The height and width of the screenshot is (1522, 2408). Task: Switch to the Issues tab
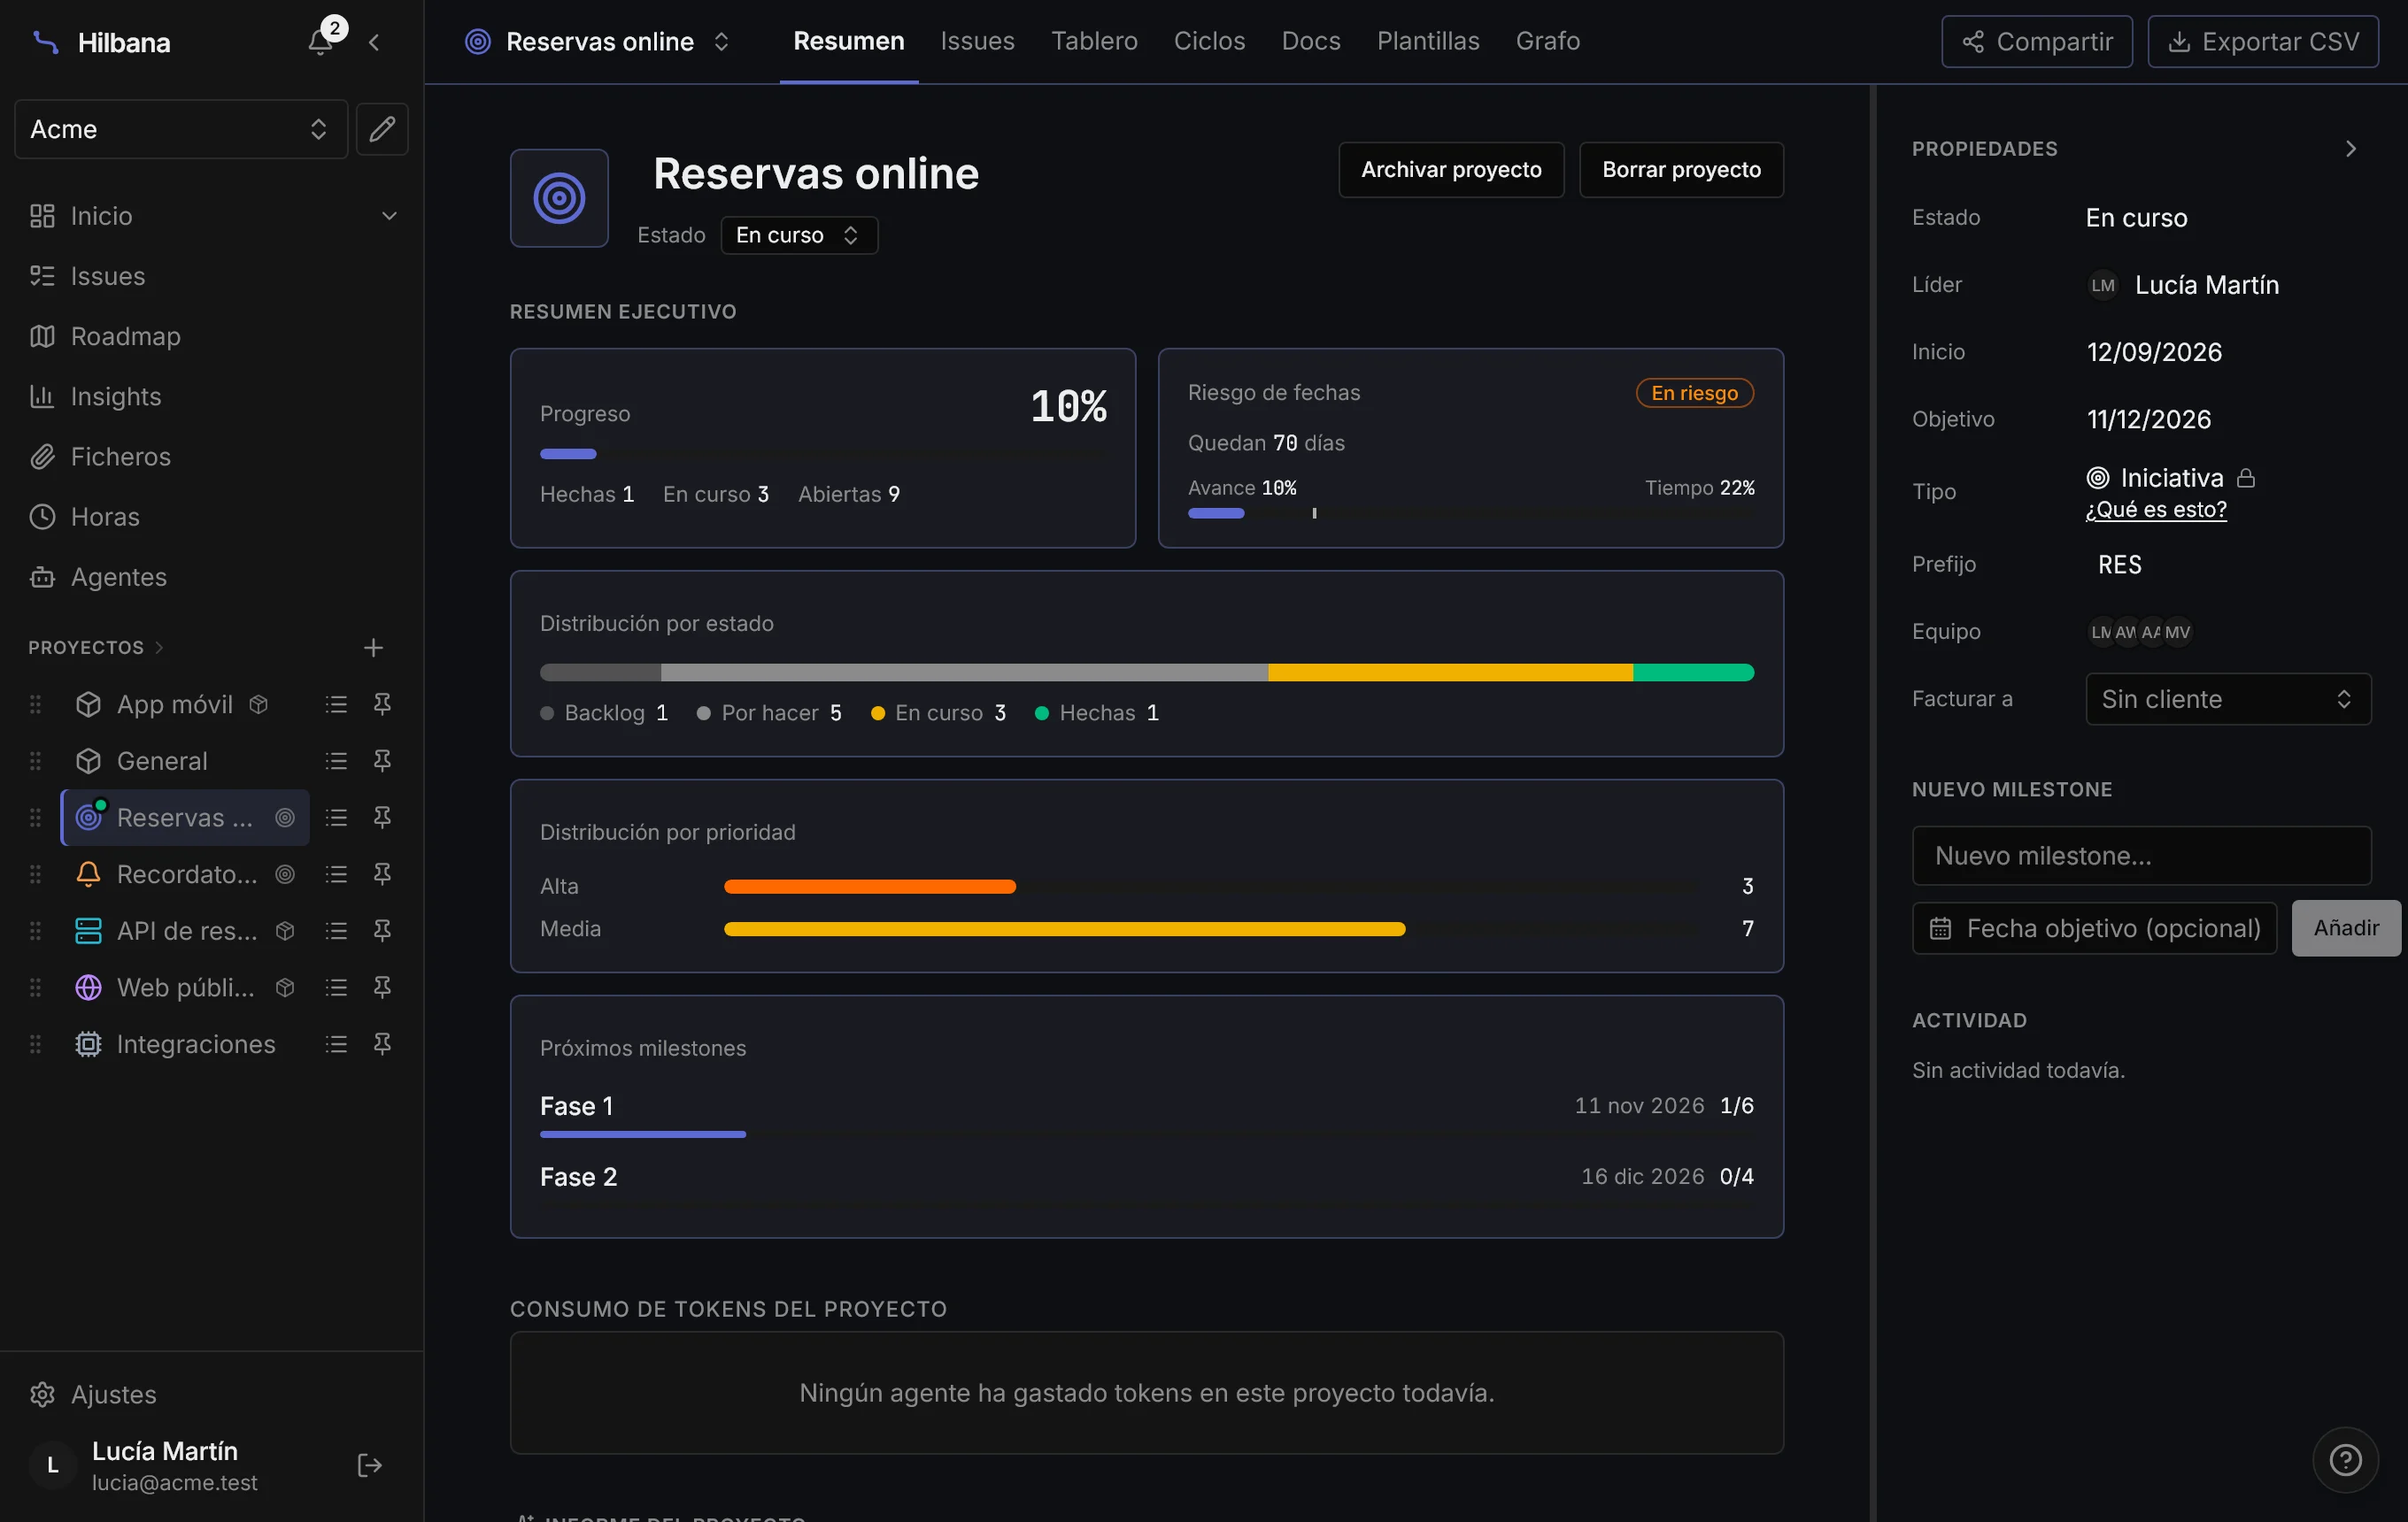point(977,41)
